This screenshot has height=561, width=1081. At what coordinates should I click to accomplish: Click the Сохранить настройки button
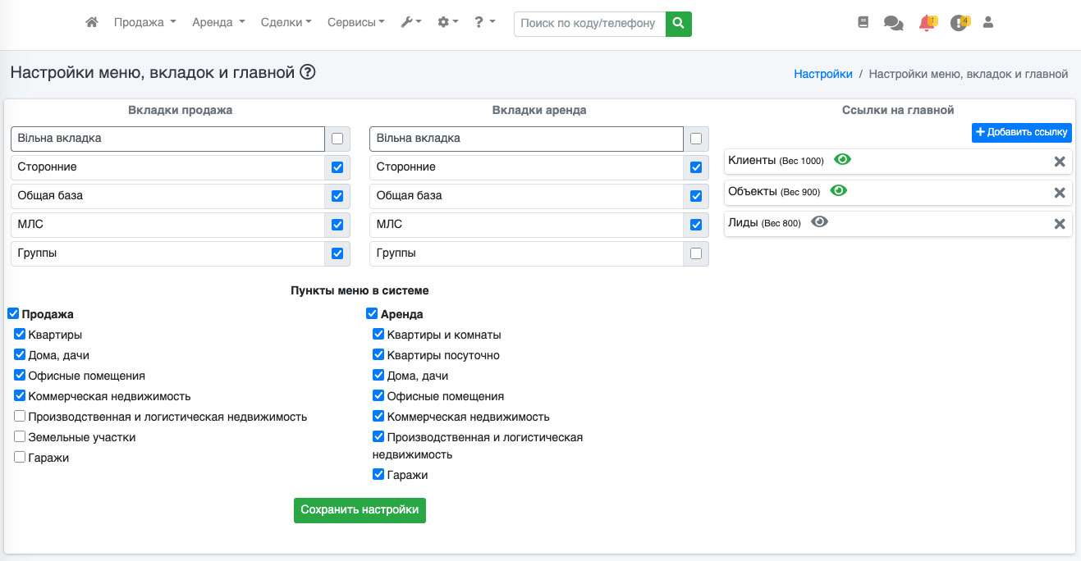click(360, 510)
